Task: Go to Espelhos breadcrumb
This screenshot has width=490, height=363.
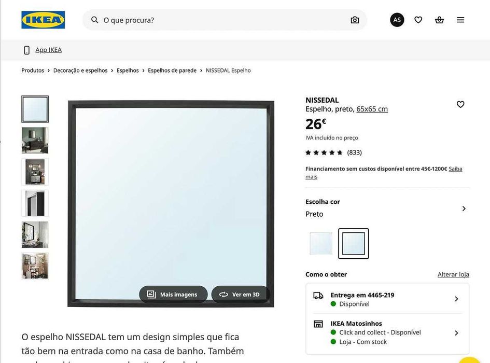Action: tap(128, 71)
